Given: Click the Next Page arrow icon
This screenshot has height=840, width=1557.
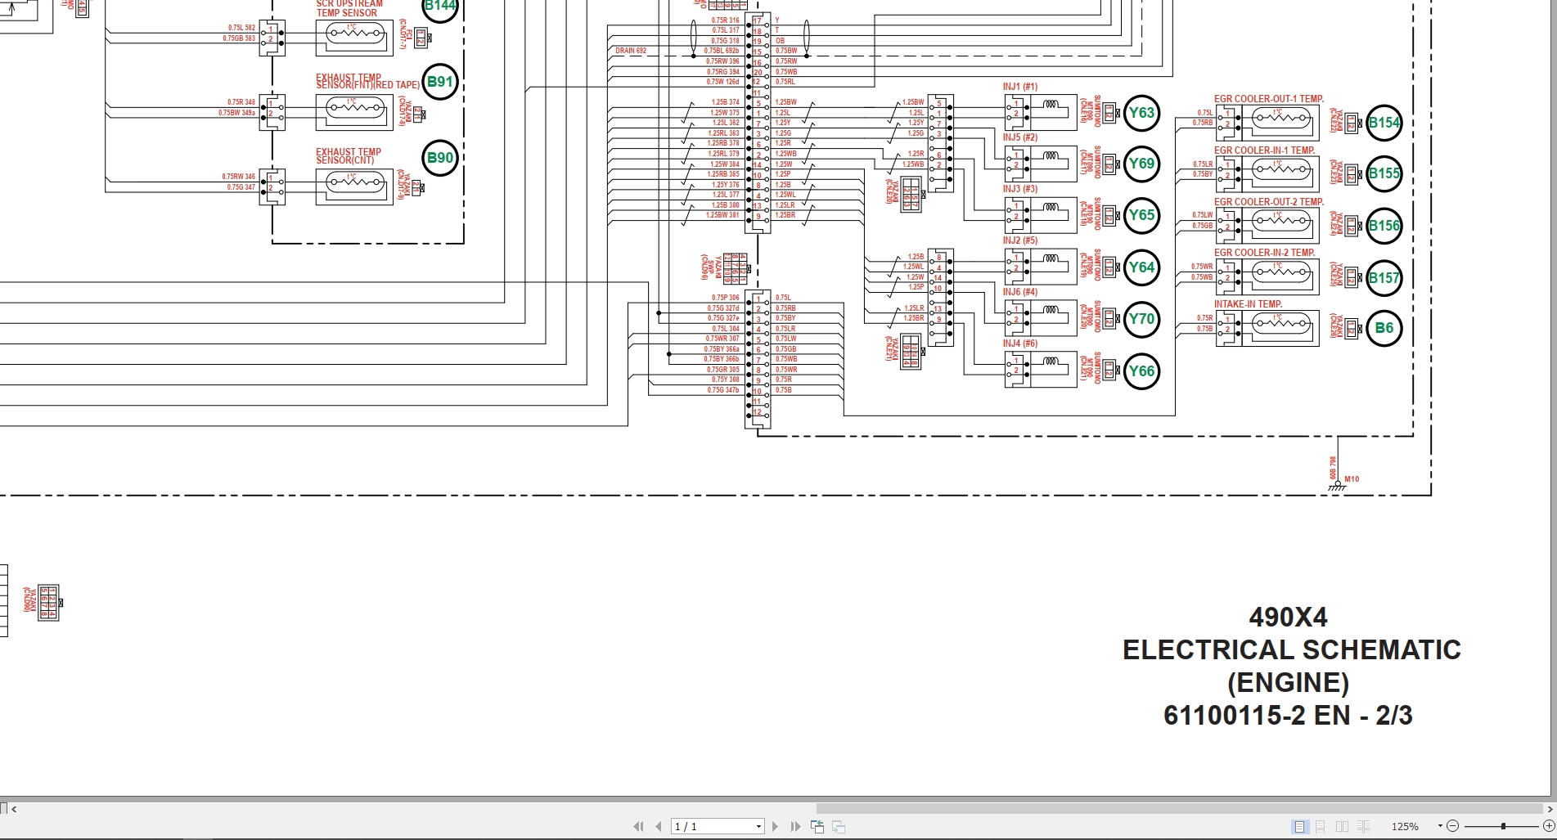Looking at the screenshot, I should click(x=775, y=826).
